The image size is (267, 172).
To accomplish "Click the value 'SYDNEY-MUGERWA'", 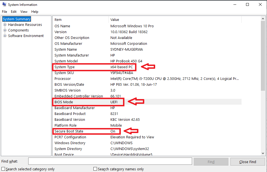I will [127, 50].
